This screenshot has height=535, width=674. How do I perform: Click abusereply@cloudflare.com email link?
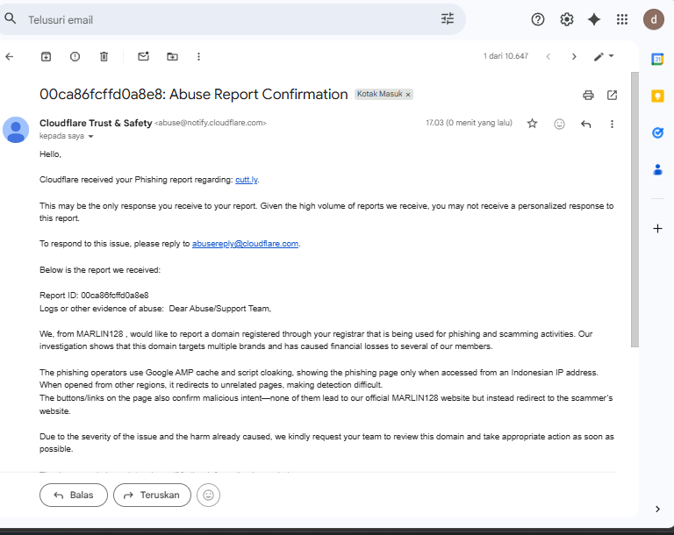pyautogui.click(x=245, y=244)
